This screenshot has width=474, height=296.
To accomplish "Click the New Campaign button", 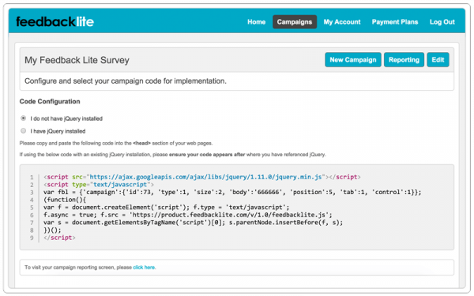I will click(353, 60).
